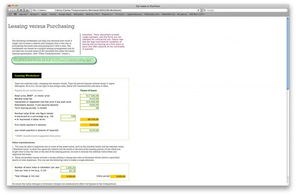Image resolution: width=296 pixels, height=195 pixels.
Task: Open the Google Maps bookmark
Action: click(x=65, y=14)
